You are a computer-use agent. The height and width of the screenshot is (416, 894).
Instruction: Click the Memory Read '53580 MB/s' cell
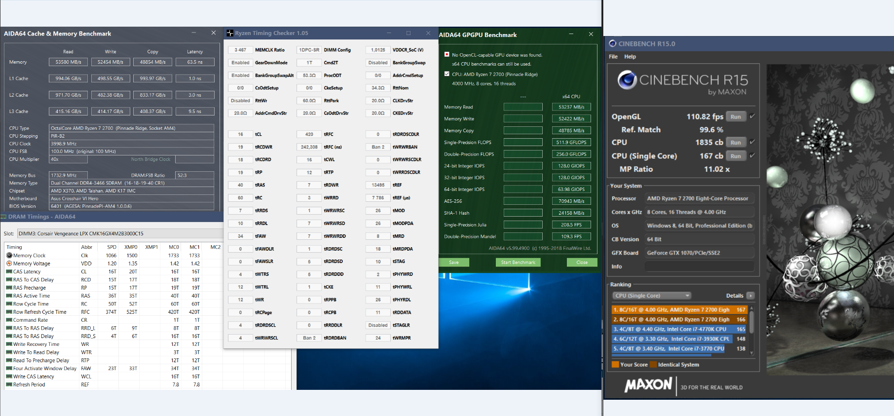coord(69,62)
